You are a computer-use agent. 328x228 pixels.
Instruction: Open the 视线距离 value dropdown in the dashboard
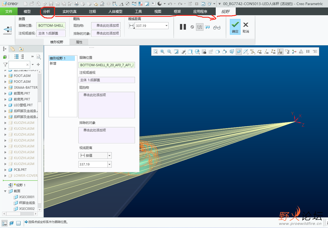(x=166, y=26)
